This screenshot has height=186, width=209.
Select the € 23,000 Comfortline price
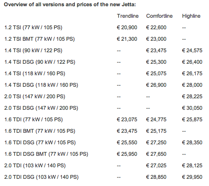156,39
